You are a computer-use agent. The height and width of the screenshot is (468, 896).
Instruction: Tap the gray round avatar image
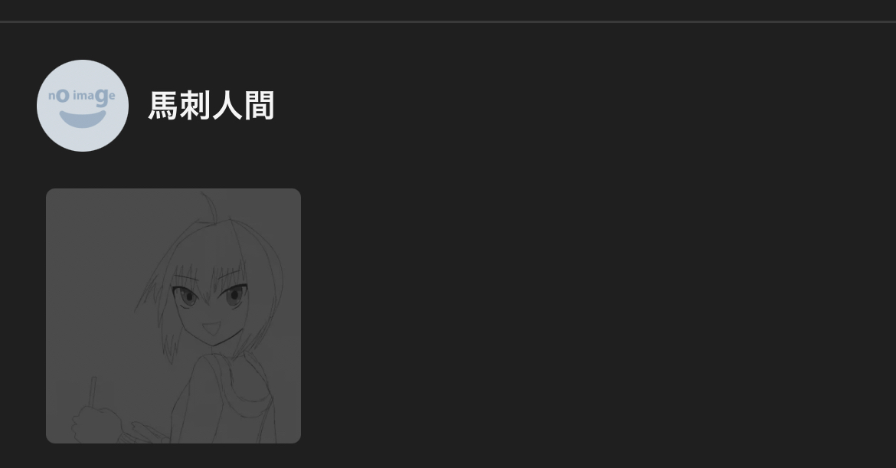82,106
